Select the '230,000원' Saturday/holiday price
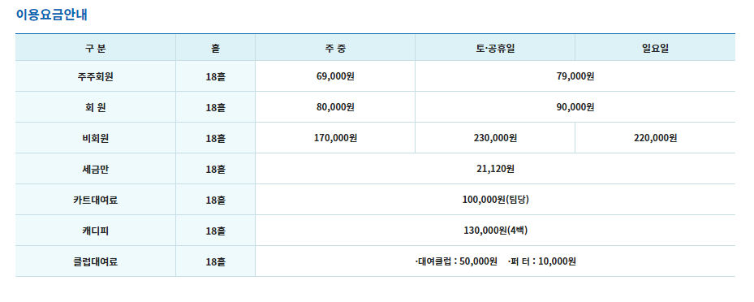754x302 pixels. coord(495,137)
